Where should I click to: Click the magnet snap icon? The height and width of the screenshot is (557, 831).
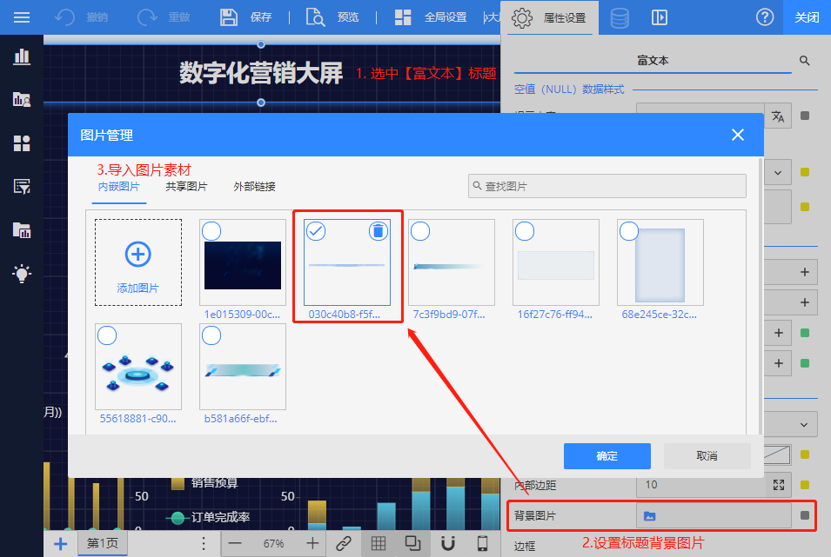pyautogui.click(x=448, y=543)
